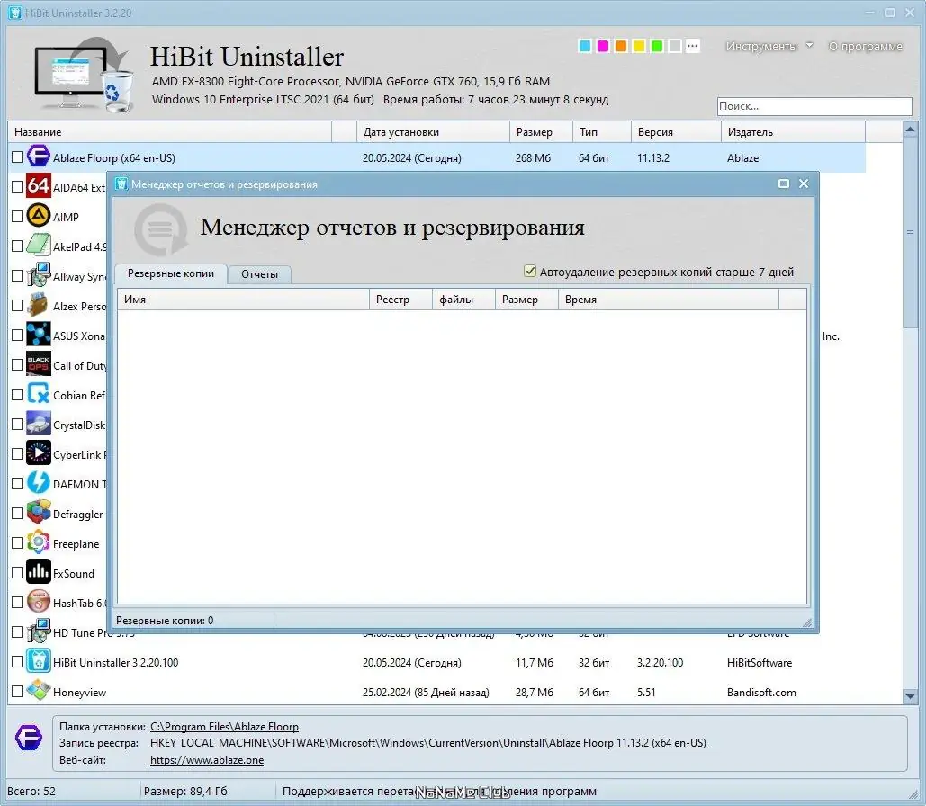Select the cyan theme color swatch
Viewport: 926px width, 806px height.
coord(585,46)
